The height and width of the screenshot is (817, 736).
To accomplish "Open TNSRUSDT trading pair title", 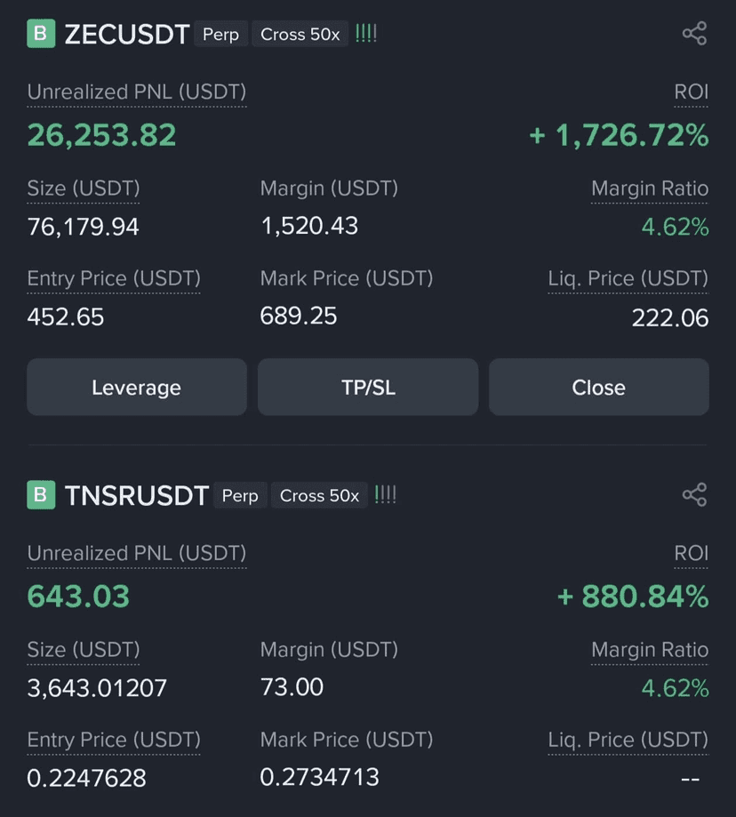I will point(137,495).
